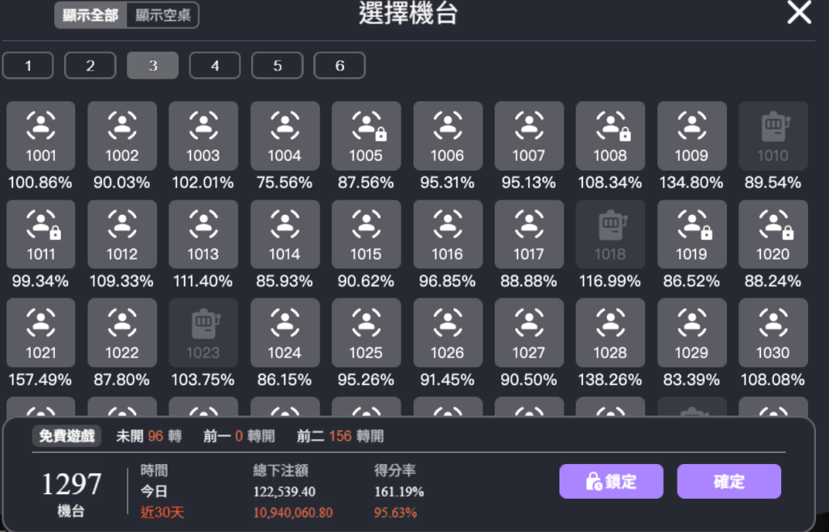This screenshot has height=532, width=829.
Task: Click locked machine 1011
Action: 40,234
